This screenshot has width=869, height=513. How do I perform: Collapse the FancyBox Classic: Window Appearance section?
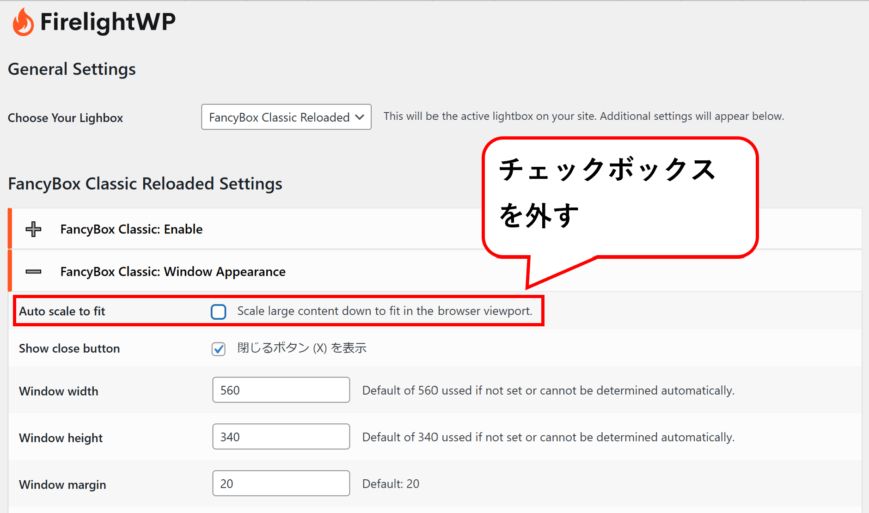pyautogui.click(x=33, y=272)
